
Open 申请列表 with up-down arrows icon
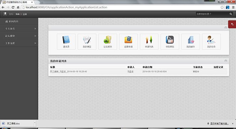149,42
